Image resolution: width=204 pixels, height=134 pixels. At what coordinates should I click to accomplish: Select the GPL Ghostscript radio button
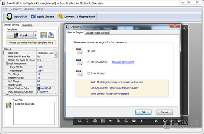point(89,62)
